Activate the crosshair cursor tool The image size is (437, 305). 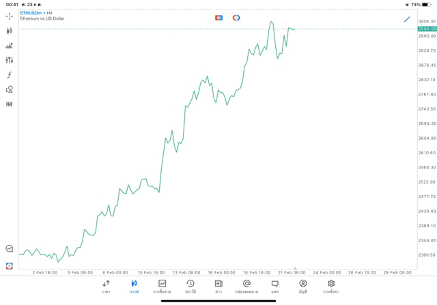[9, 16]
